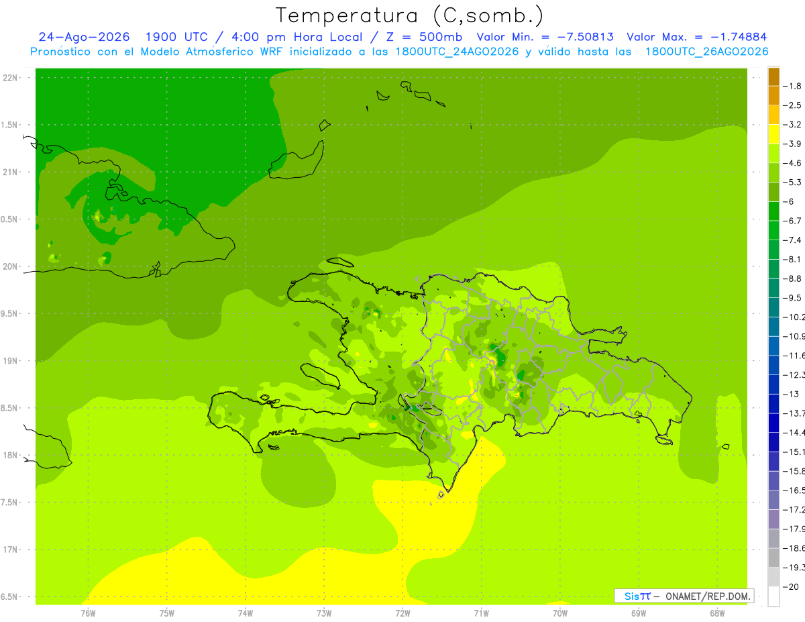
Task: Click the '-20' colorbar label
Action: click(791, 587)
